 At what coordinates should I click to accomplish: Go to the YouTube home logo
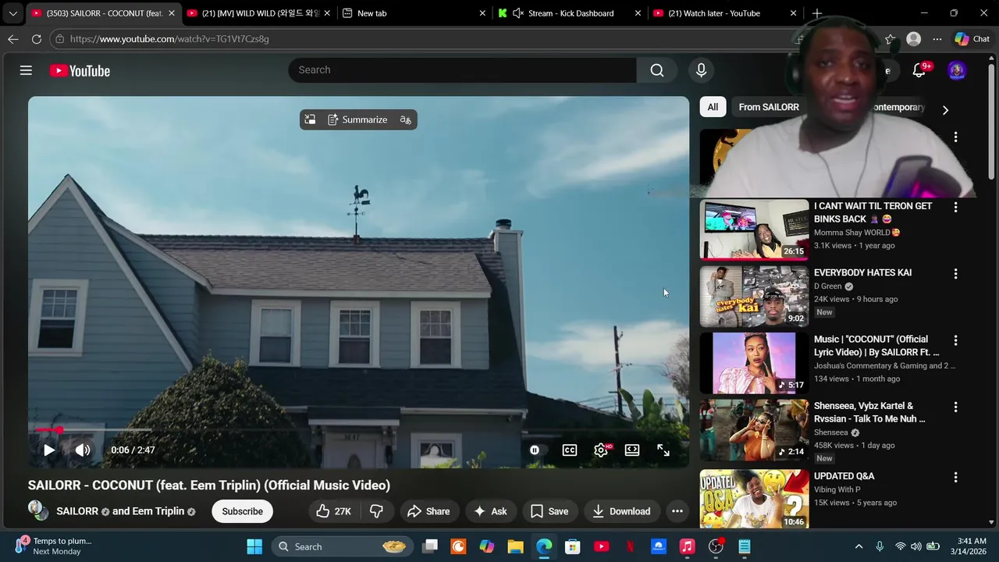(80, 70)
